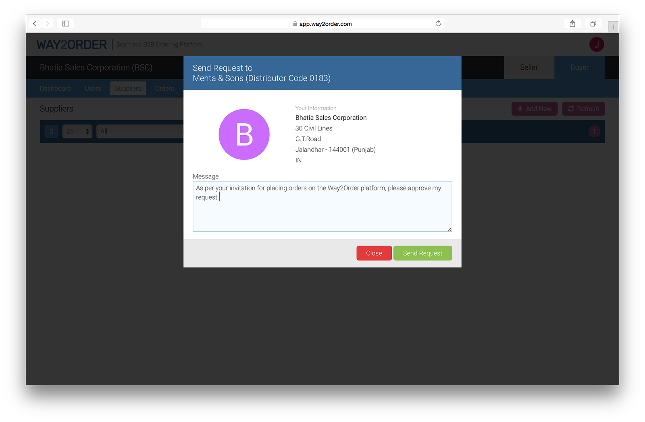
Task: Open the Users menu item
Action: pyautogui.click(x=93, y=89)
